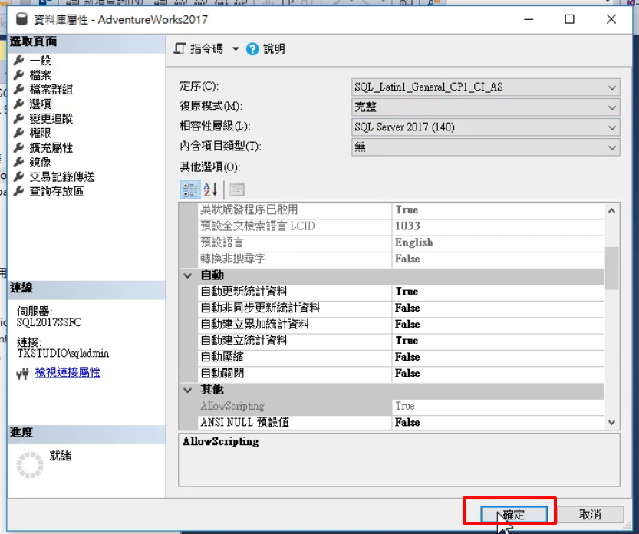Select the 交易記錄傳送 page

[62, 176]
